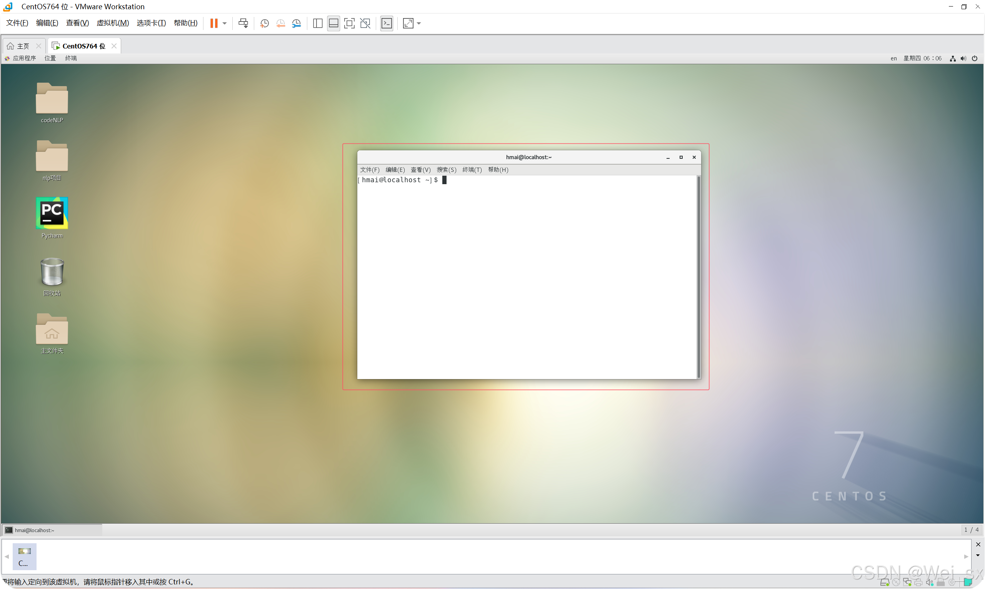This screenshot has width=985, height=589.
Task: Open the 虚拟机(M) menu
Action: pyautogui.click(x=113, y=23)
